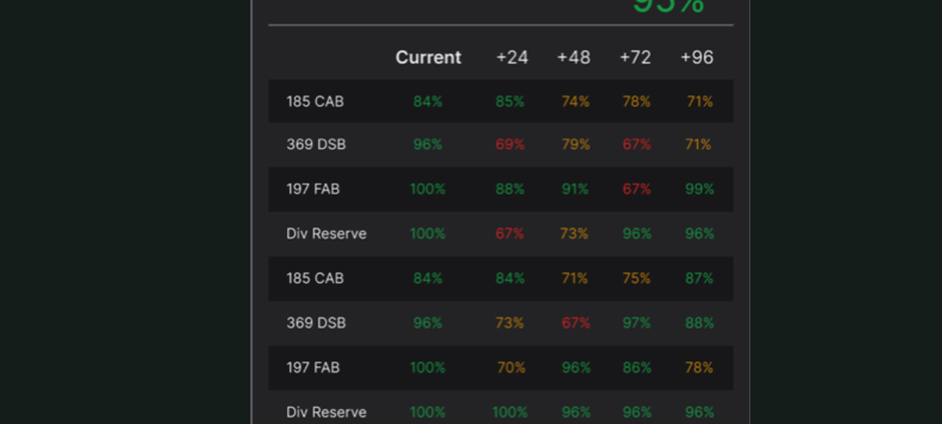Select the red 67% cell under +48

[576, 323]
